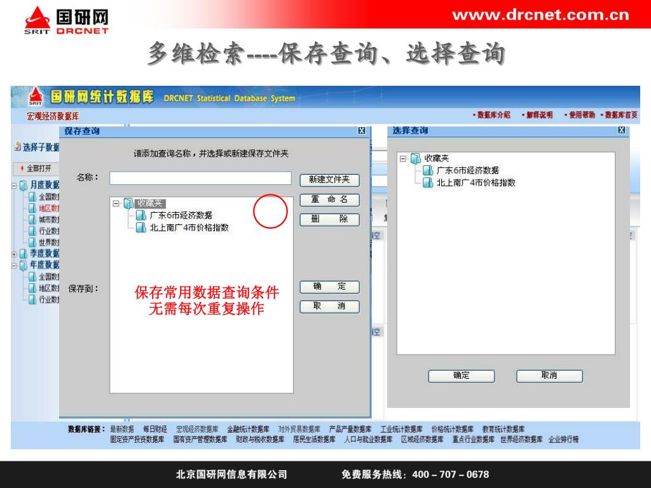Click 取消 in the 选择查询 dialog
The height and width of the screenshot is (488, 651).
click(549, 376)
